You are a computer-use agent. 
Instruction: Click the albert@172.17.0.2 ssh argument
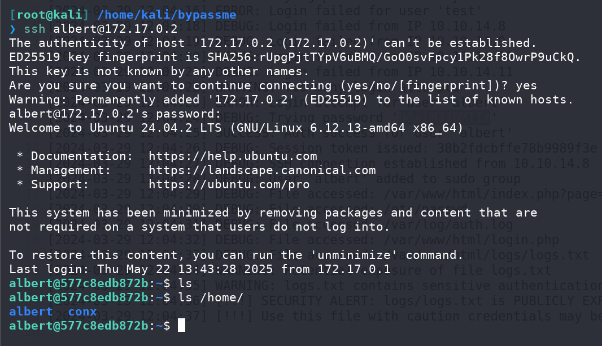point(115,29)
